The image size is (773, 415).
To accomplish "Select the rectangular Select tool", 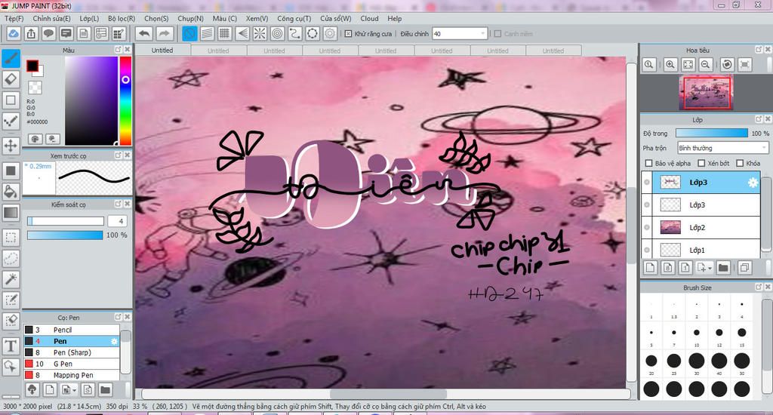I will click(11, 238).
